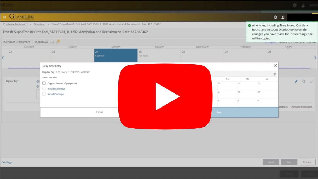Click Cancel in Copy Time Entry dialog
The height and width of the screenshot is (179, 318).
(100, 112)
